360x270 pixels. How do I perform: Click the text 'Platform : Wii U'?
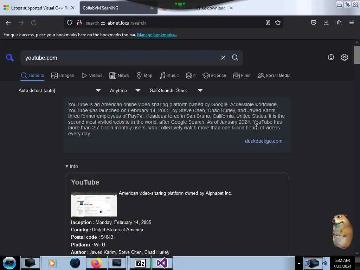(x=88, y=245)
